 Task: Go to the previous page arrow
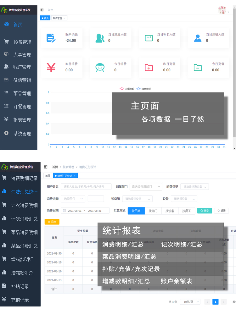(x=207, y=302)
